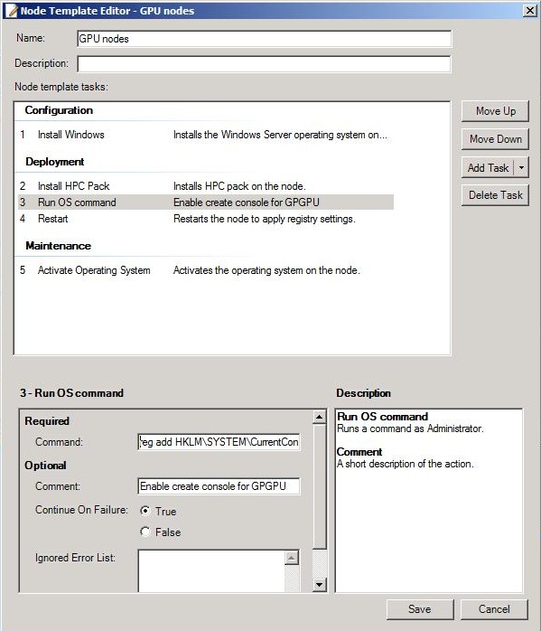Click 'Restarts the node to apply registry settings.'
The image size is (541, 631).
point(265,219)
